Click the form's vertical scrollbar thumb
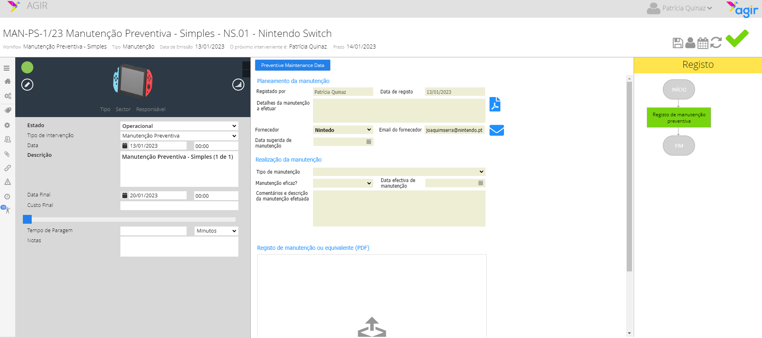The height and width of the screenshot is (338, 762). [x=629, y=176]
